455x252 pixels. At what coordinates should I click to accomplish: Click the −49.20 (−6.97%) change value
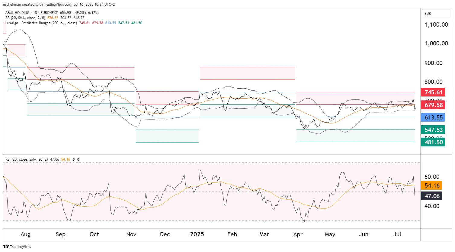(x=86, y=13)
